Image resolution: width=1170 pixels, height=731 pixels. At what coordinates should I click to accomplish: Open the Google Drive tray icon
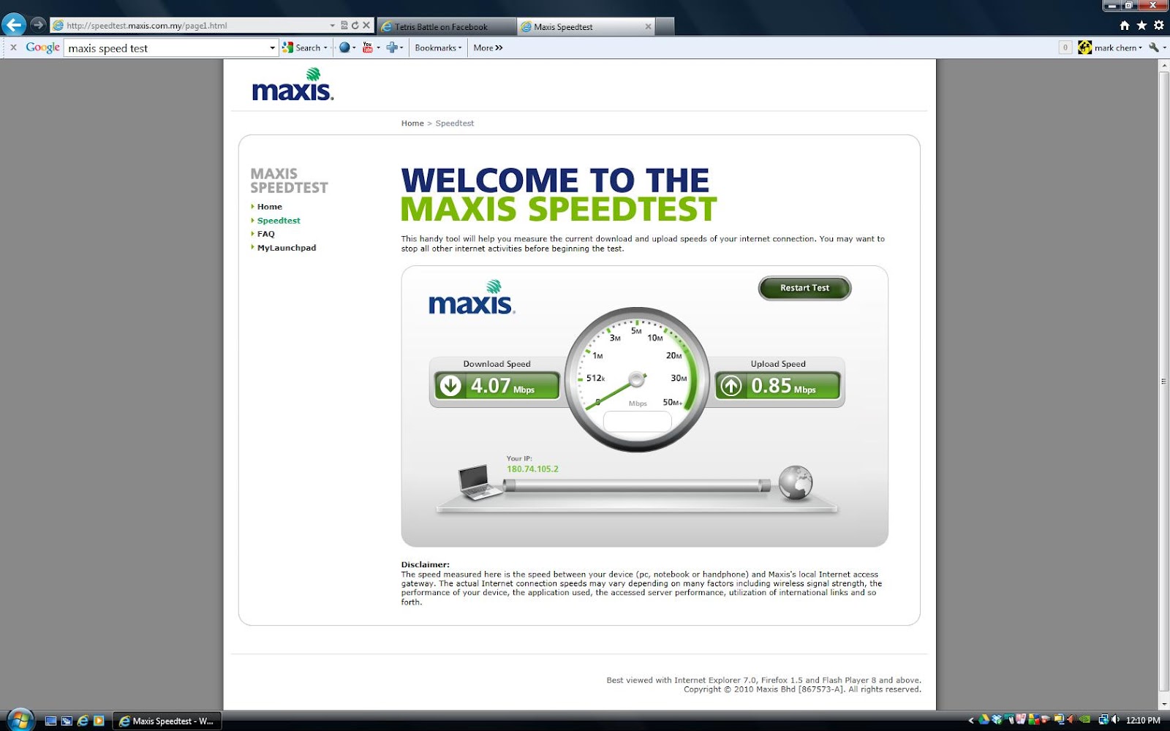click(x=984, y=720)
